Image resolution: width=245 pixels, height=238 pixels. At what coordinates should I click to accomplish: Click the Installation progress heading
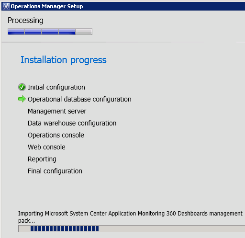(x=64, y=60)
